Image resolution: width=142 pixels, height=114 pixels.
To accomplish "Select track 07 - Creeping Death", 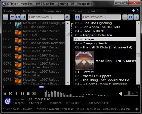I will pyautogui.click(x=105, y=43).
